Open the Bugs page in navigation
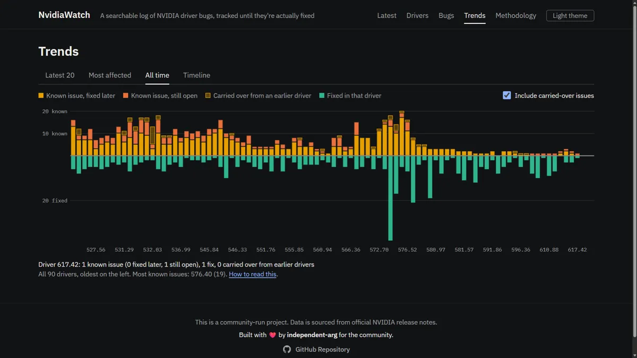This screenshot has width=637, height=358. [446, 15]
